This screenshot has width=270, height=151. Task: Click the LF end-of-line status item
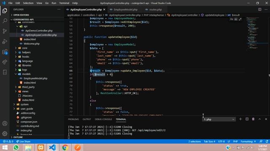[229, 142]
